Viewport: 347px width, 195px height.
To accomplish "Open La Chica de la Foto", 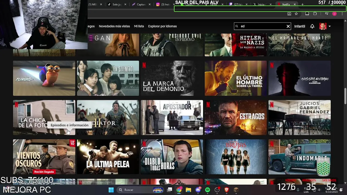I will coord(44,118).
